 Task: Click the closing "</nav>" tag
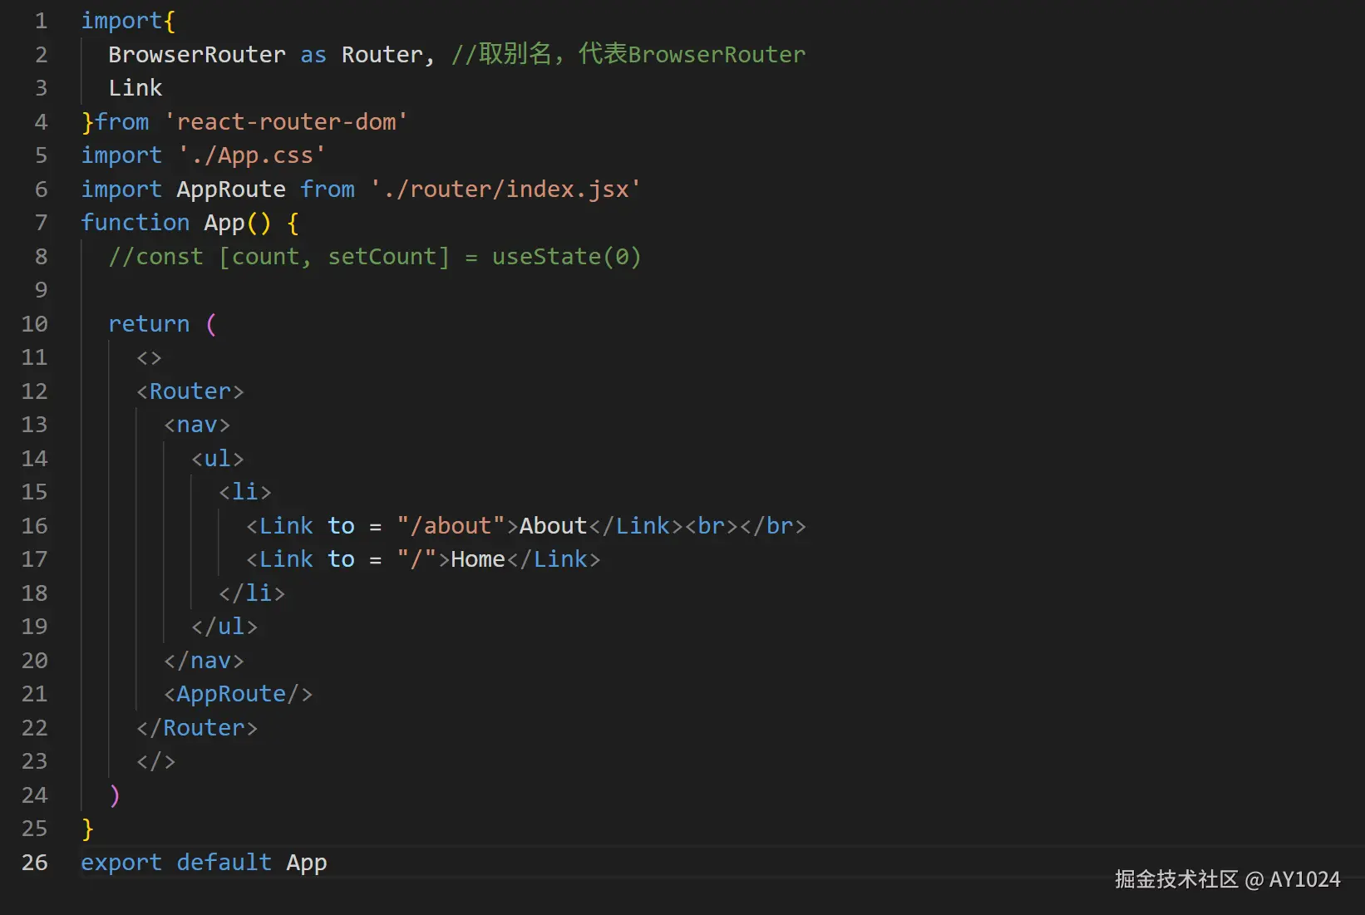[204, 661]
